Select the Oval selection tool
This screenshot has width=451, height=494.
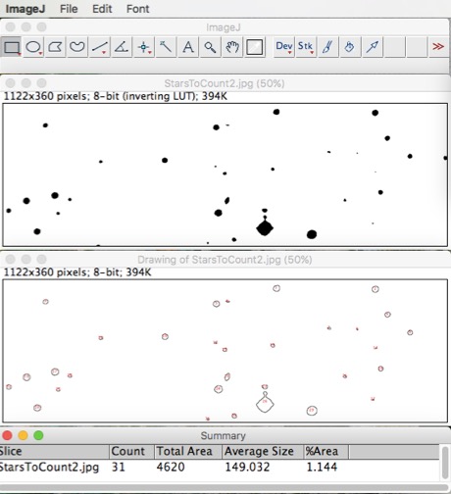(33, 47)
